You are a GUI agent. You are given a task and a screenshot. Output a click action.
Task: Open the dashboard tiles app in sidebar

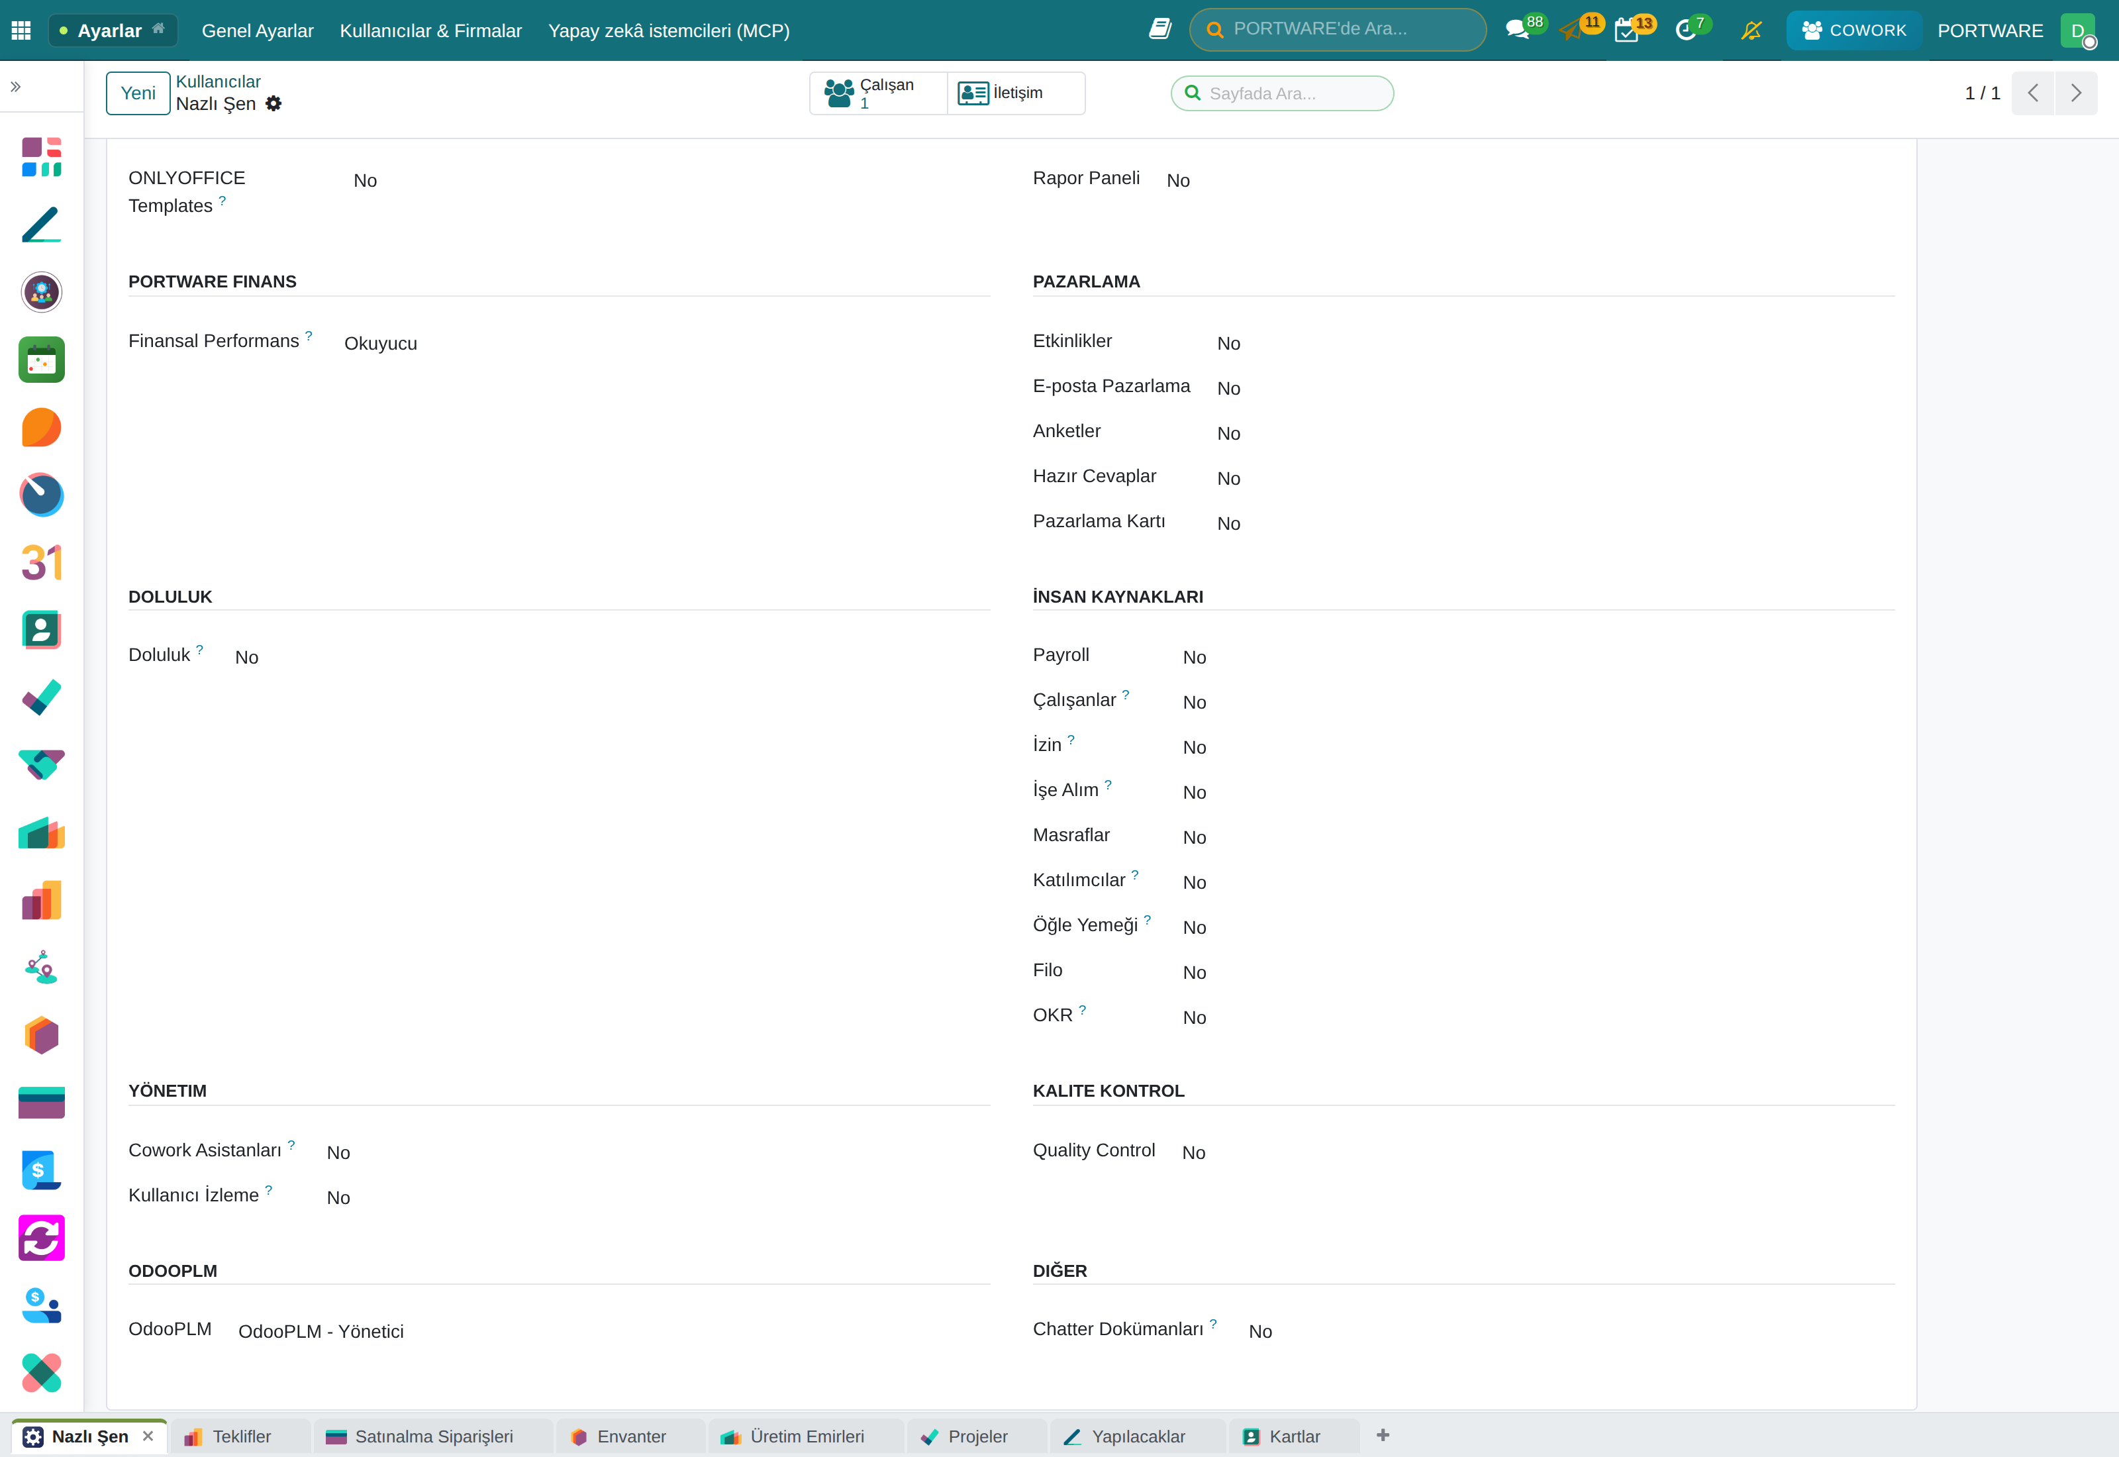(41, 157)
